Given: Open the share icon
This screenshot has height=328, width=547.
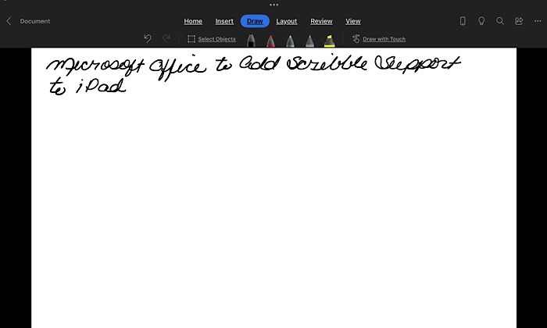Looking at the screenshot, I should click(519, 21).
